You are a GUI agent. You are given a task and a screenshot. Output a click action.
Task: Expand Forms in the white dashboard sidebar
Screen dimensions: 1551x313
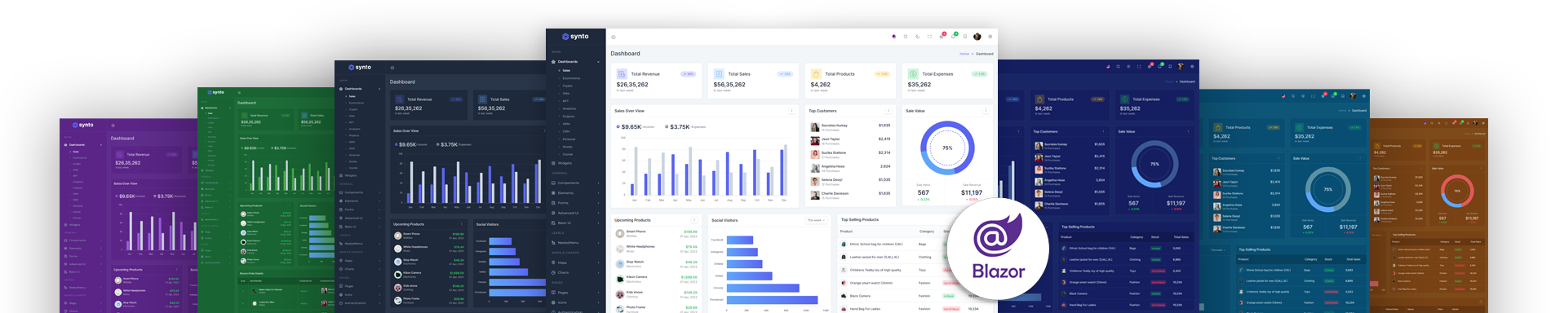pyautogui.click(x=575, y=203)
